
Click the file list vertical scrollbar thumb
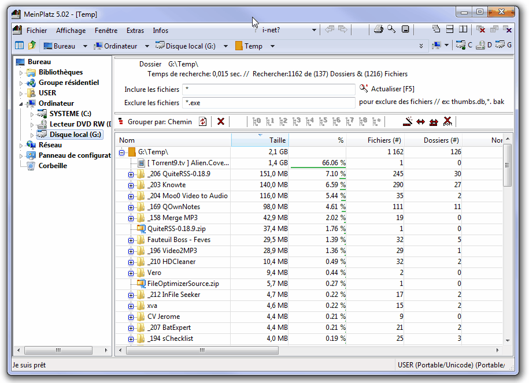[507, 165]
